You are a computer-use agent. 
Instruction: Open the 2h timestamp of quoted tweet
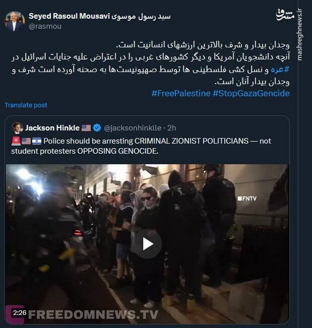tap(171, 128)
